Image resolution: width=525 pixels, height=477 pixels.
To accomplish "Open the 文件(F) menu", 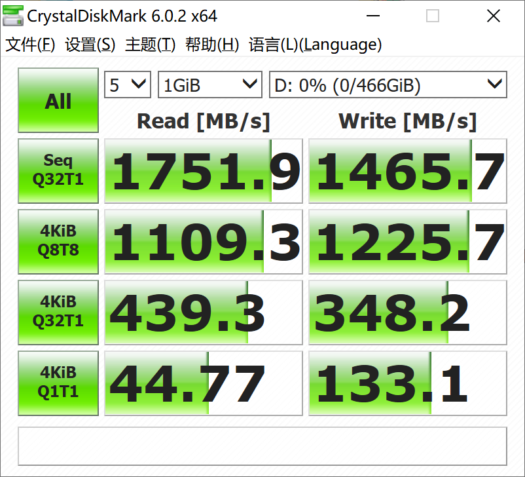I will pyautogui.click(x=30, y=45).
